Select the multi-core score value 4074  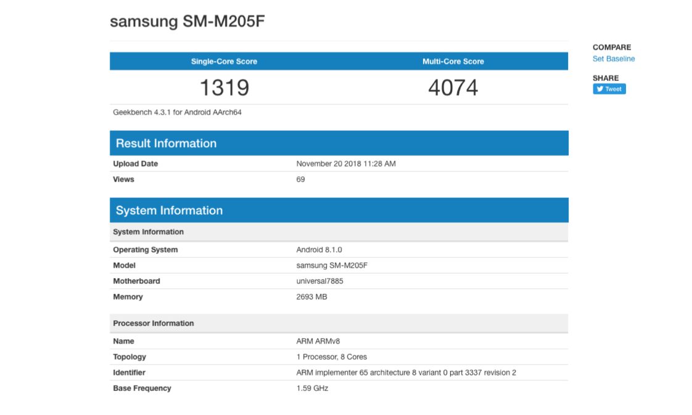pyautogui.click(x=453, y=88)
